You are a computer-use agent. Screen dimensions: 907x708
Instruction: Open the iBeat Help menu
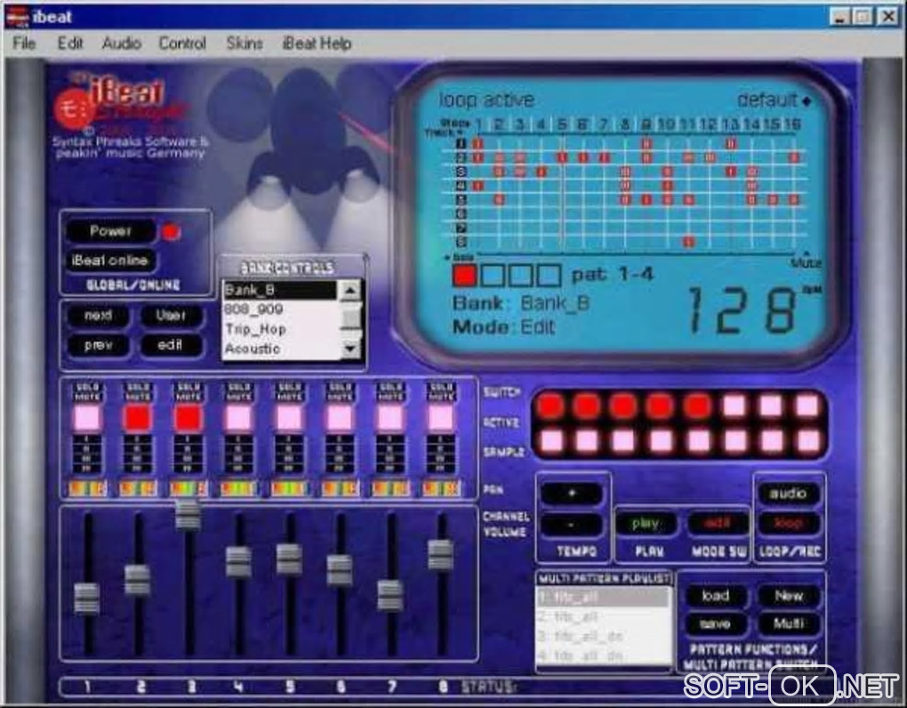click(317, 44)
